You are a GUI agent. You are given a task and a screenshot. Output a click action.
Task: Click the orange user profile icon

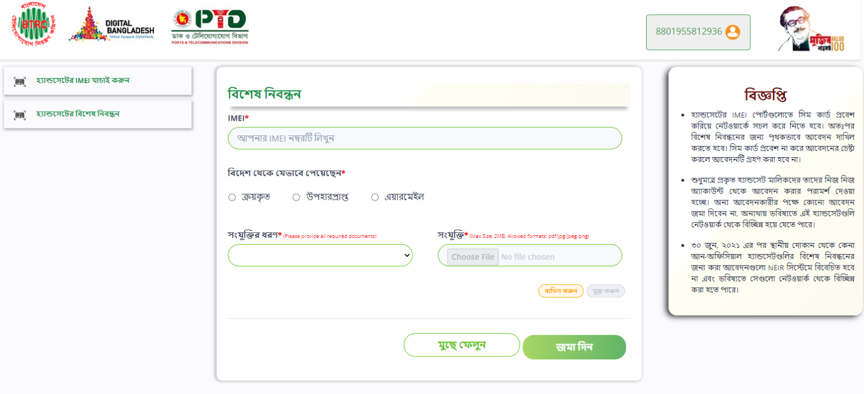click(x=732, y=32)
